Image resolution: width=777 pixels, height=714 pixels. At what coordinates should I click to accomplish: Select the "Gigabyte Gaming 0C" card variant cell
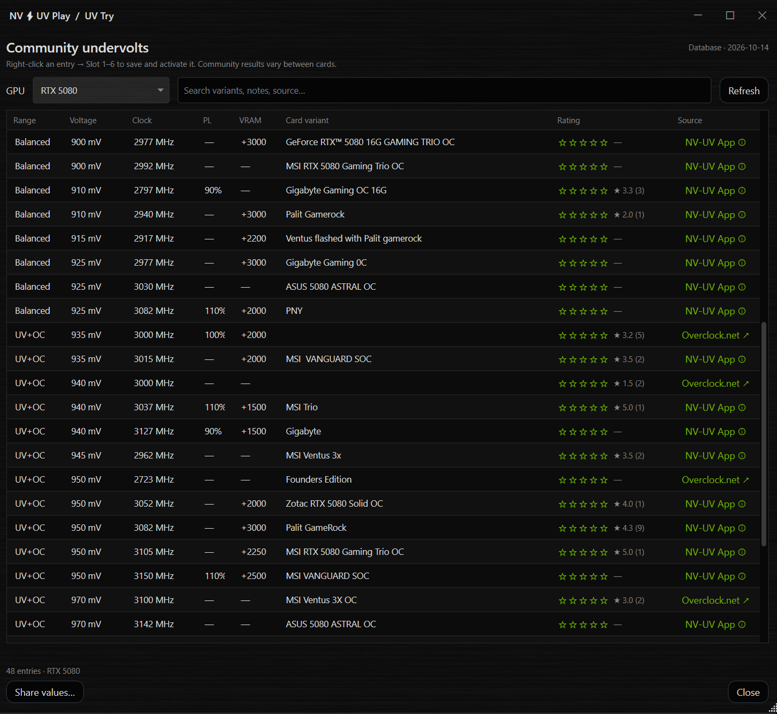click(x=326, y=262)
